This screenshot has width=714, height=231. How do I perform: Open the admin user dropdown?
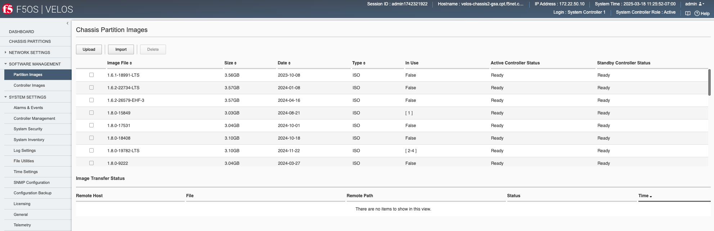coord(695,4)
